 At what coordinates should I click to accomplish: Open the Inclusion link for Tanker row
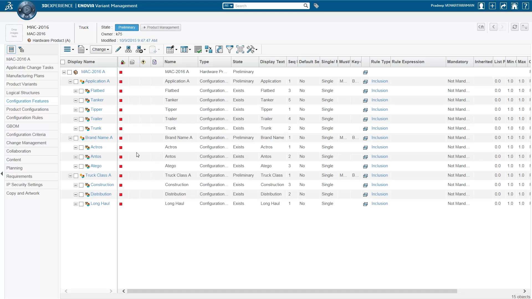click(x=379, y=100)
